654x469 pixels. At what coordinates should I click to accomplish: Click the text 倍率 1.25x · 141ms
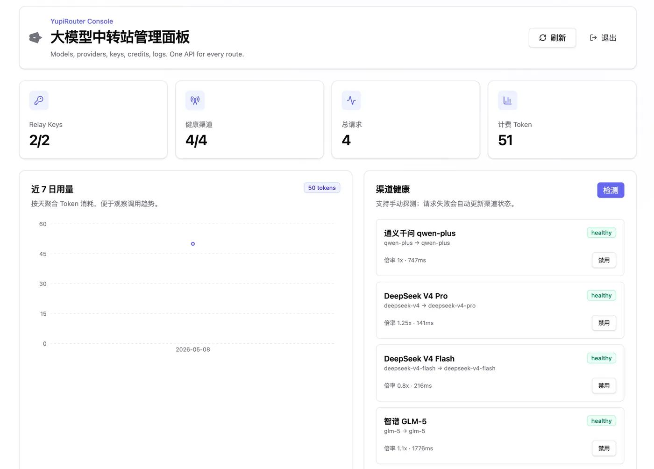pos(409,323)
